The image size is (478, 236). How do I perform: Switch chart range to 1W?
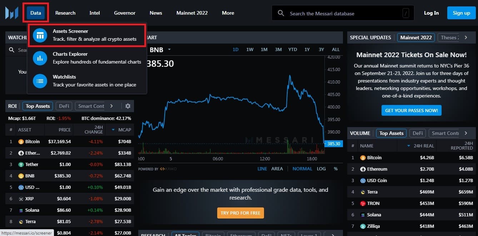click(250, 50)
